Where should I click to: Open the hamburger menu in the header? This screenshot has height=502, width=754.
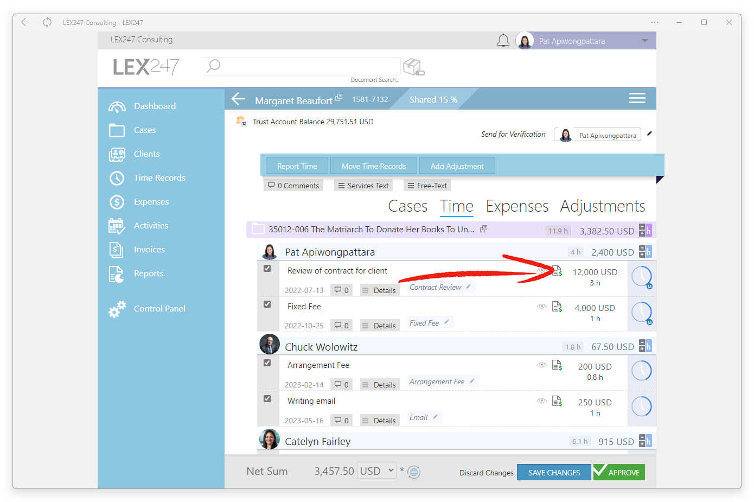tap(637, 98)
